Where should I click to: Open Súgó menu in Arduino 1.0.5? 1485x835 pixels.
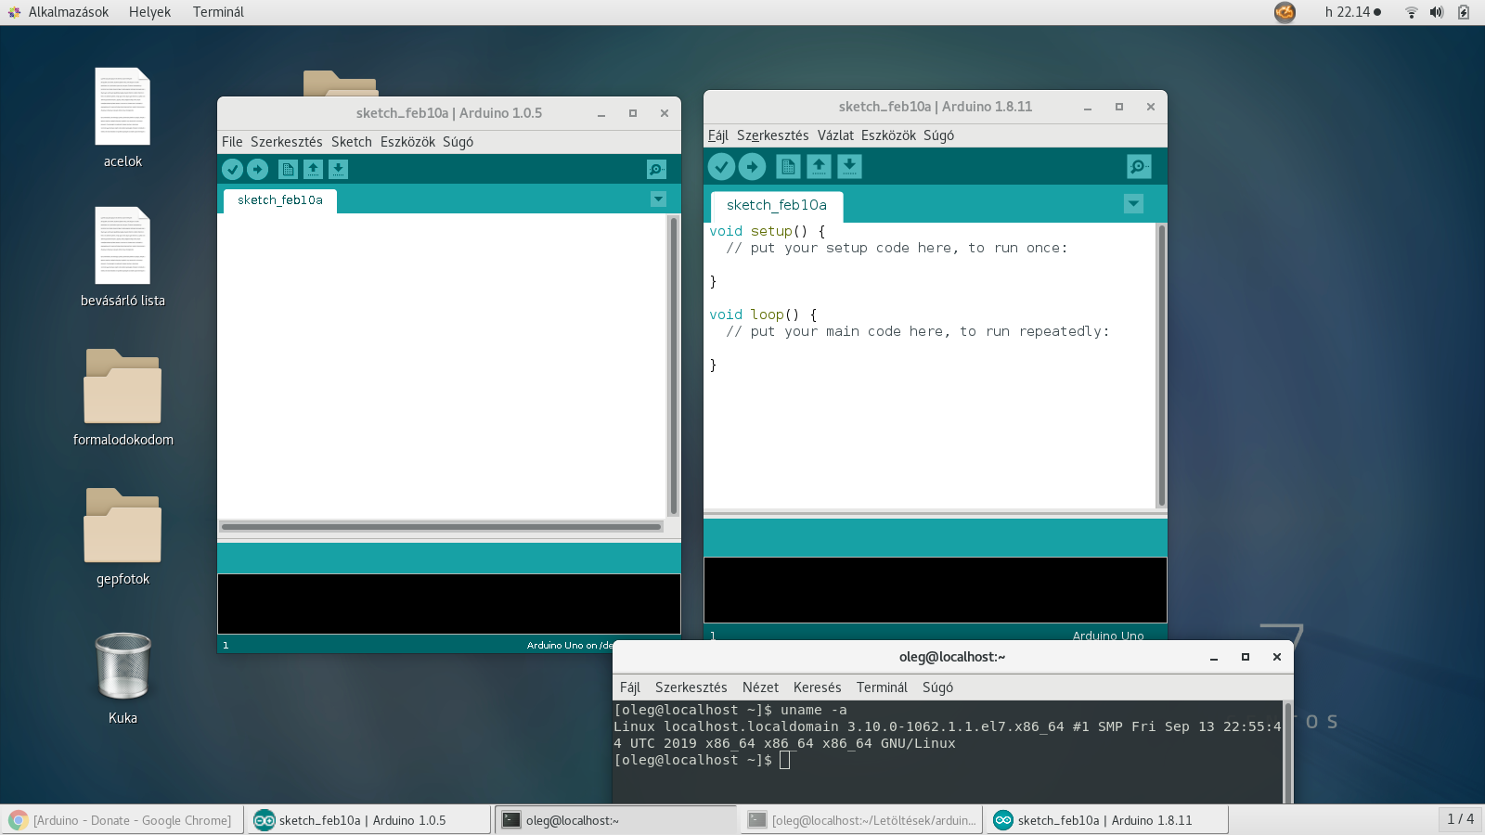(x=458, y=142)
